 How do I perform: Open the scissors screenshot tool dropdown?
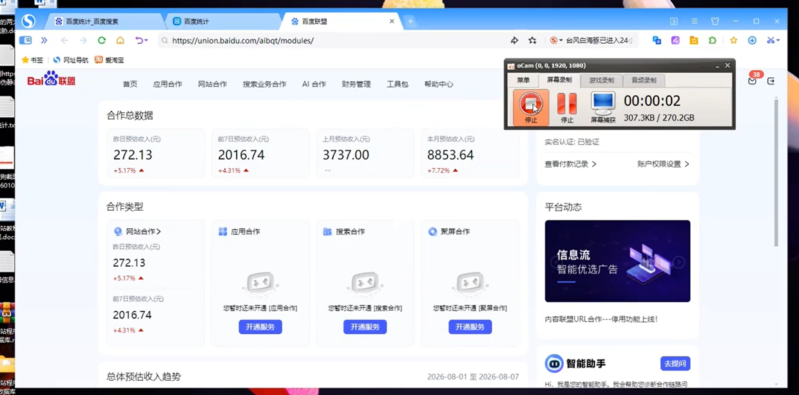pos(773,40)
